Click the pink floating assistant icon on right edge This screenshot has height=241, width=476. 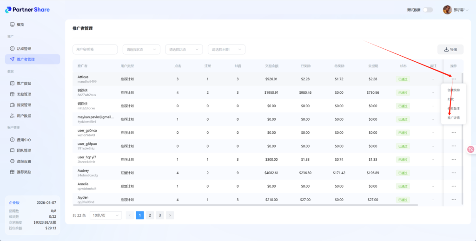click(x=470, y=150)
